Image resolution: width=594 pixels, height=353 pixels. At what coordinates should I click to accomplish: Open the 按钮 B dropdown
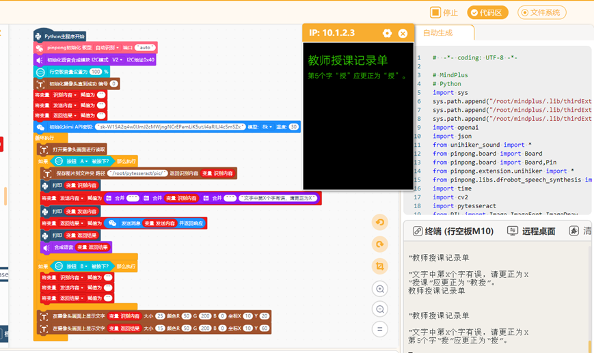pos(83,266)
